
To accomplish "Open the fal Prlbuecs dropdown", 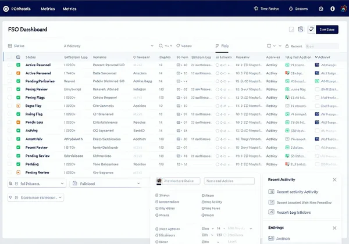I will pyautogui.click(x=37, y=184).
